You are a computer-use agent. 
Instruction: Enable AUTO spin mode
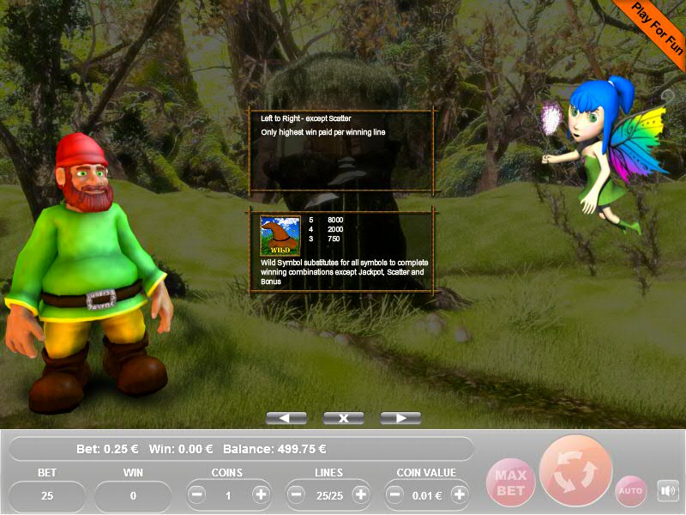point(630,491)
